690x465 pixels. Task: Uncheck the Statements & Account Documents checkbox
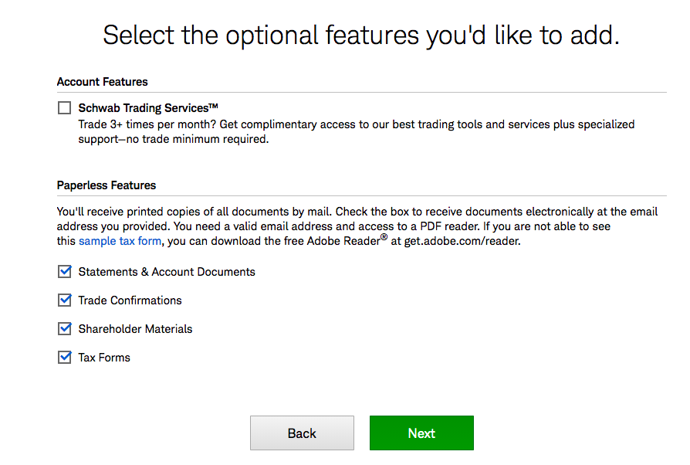point(64,272)
